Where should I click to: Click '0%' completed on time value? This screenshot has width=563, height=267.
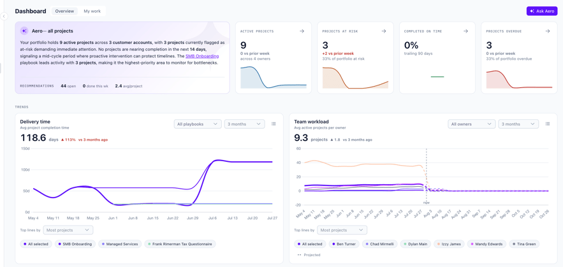[x=411, y=45]
